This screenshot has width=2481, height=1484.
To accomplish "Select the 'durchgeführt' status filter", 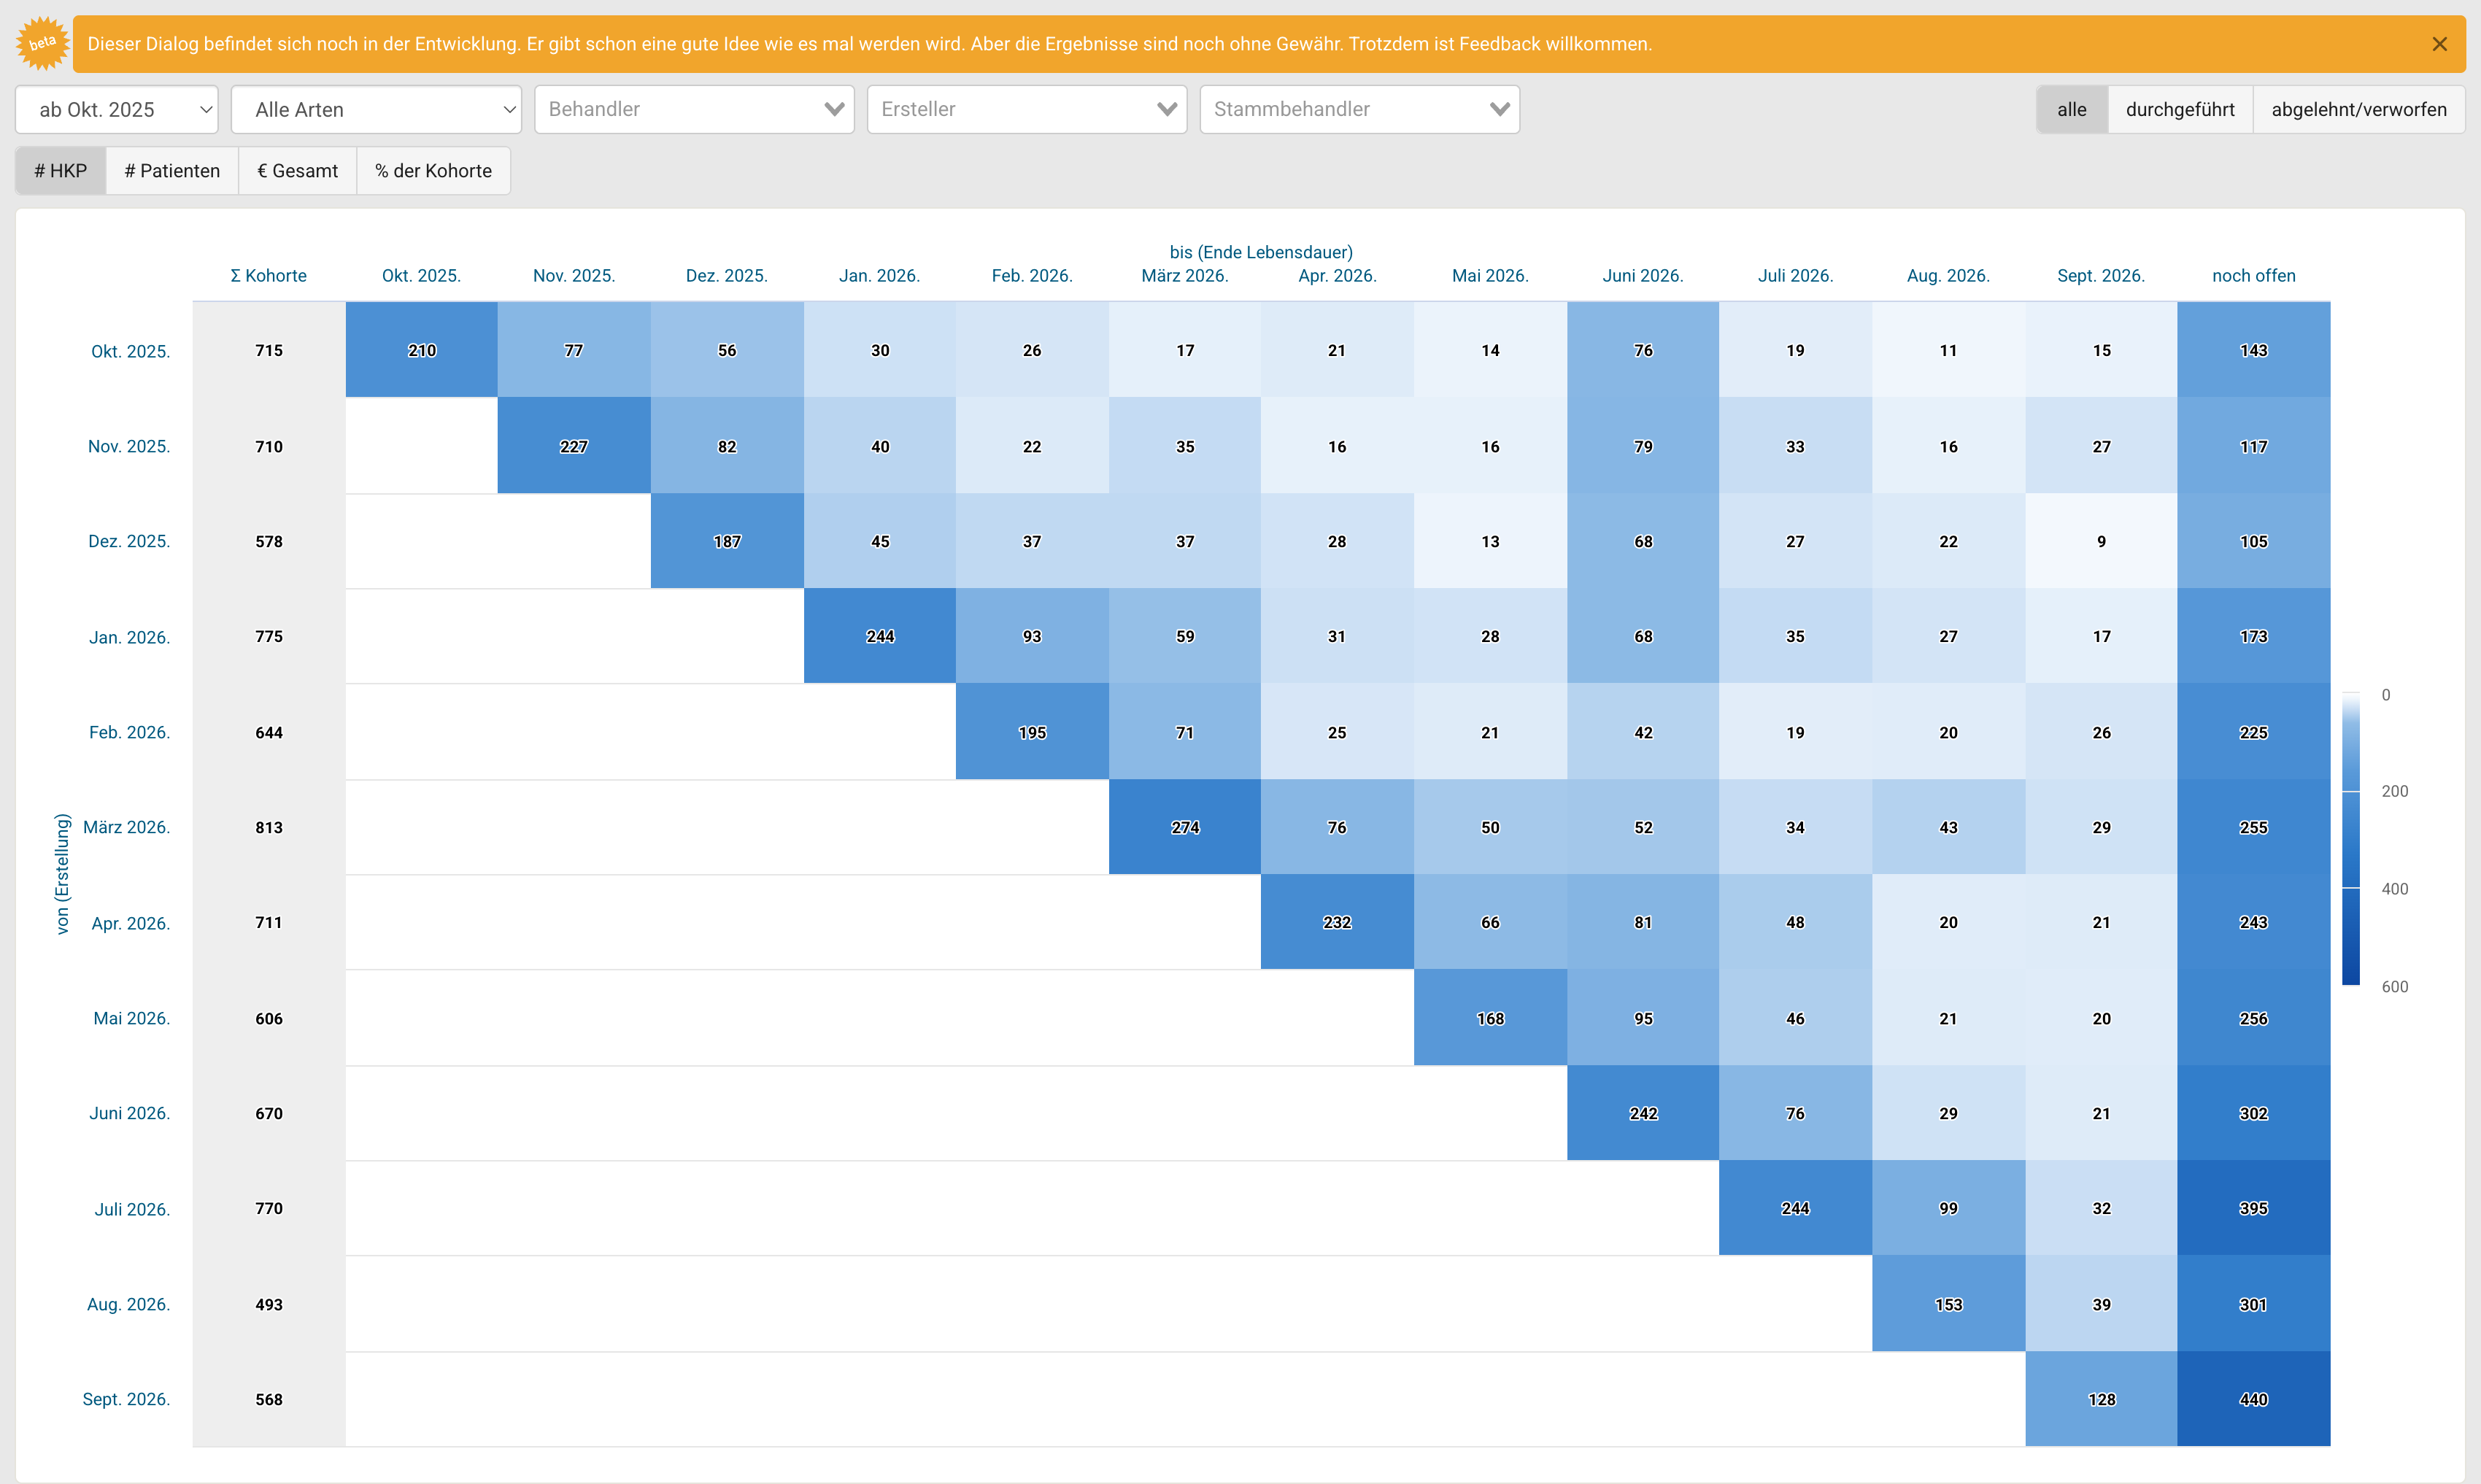I will (x=2180, y=110).
